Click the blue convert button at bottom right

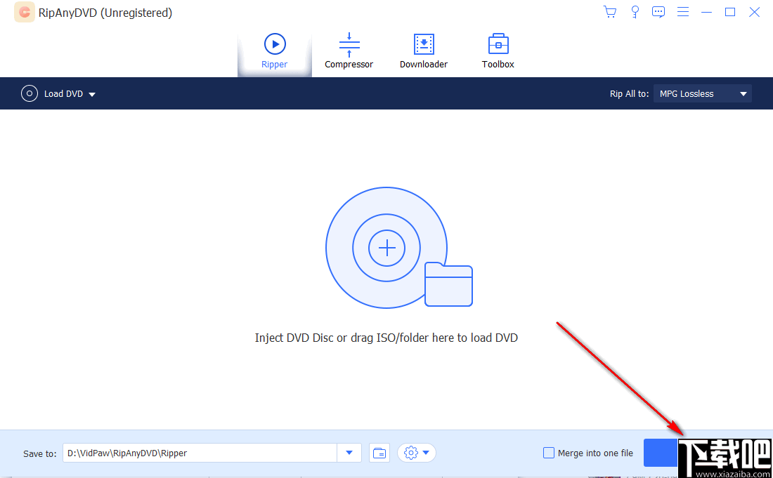[x=661, y=453]
